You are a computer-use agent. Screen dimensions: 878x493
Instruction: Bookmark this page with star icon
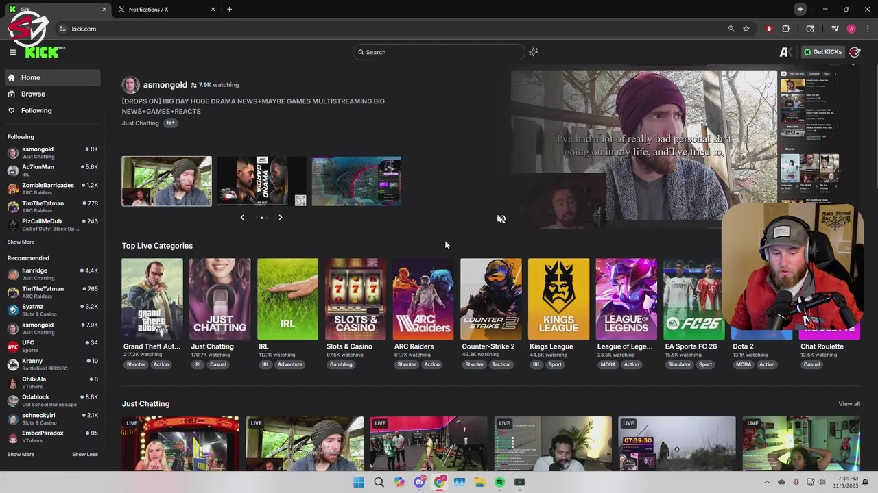point(746,29)
